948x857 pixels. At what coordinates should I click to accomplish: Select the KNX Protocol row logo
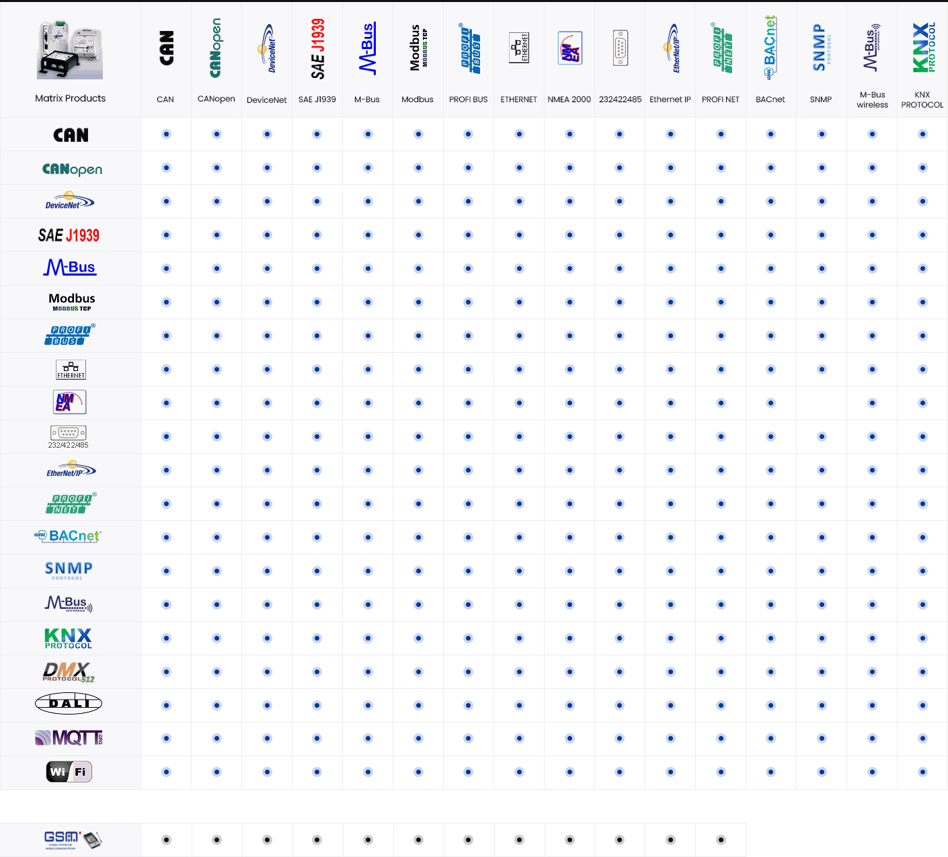(x=68, y=639)
